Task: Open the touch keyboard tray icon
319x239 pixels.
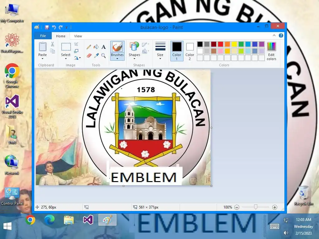Action: 274,226
